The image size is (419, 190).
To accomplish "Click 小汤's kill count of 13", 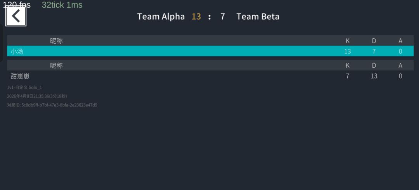I will pyautogui.click(x=348, y=51).
